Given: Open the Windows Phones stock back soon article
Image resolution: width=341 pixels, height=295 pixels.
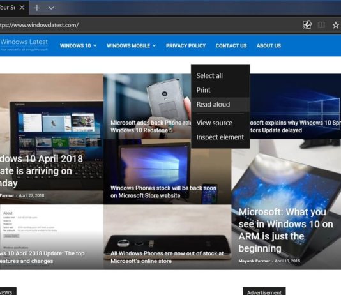Looking at the screenshot, I should coord(163,192).
